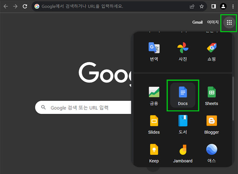Open the 어스 (Earth) app
The image size is (238, 174).
211,153
